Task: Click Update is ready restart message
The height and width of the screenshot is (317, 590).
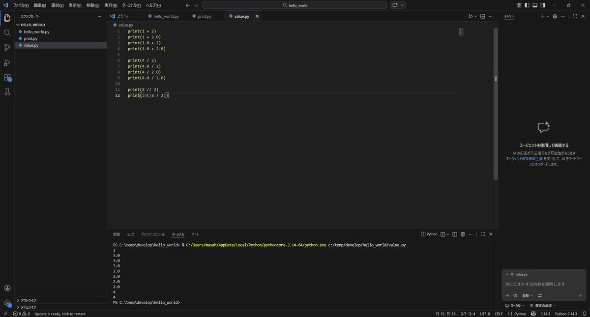Action: pos(60,314)
